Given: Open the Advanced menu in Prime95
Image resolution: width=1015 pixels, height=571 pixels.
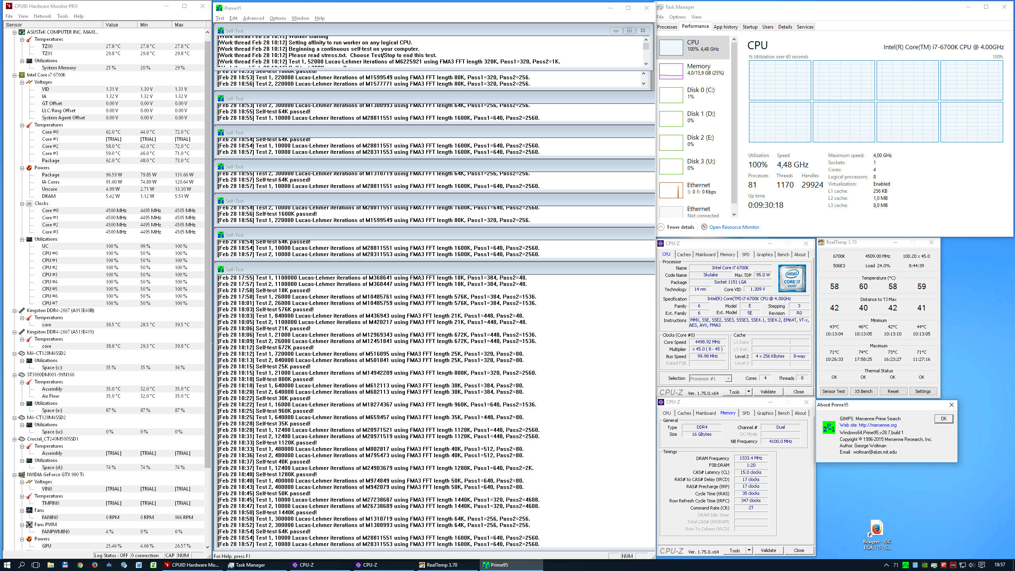Looking at the screenshot, I should coord(253,18).
